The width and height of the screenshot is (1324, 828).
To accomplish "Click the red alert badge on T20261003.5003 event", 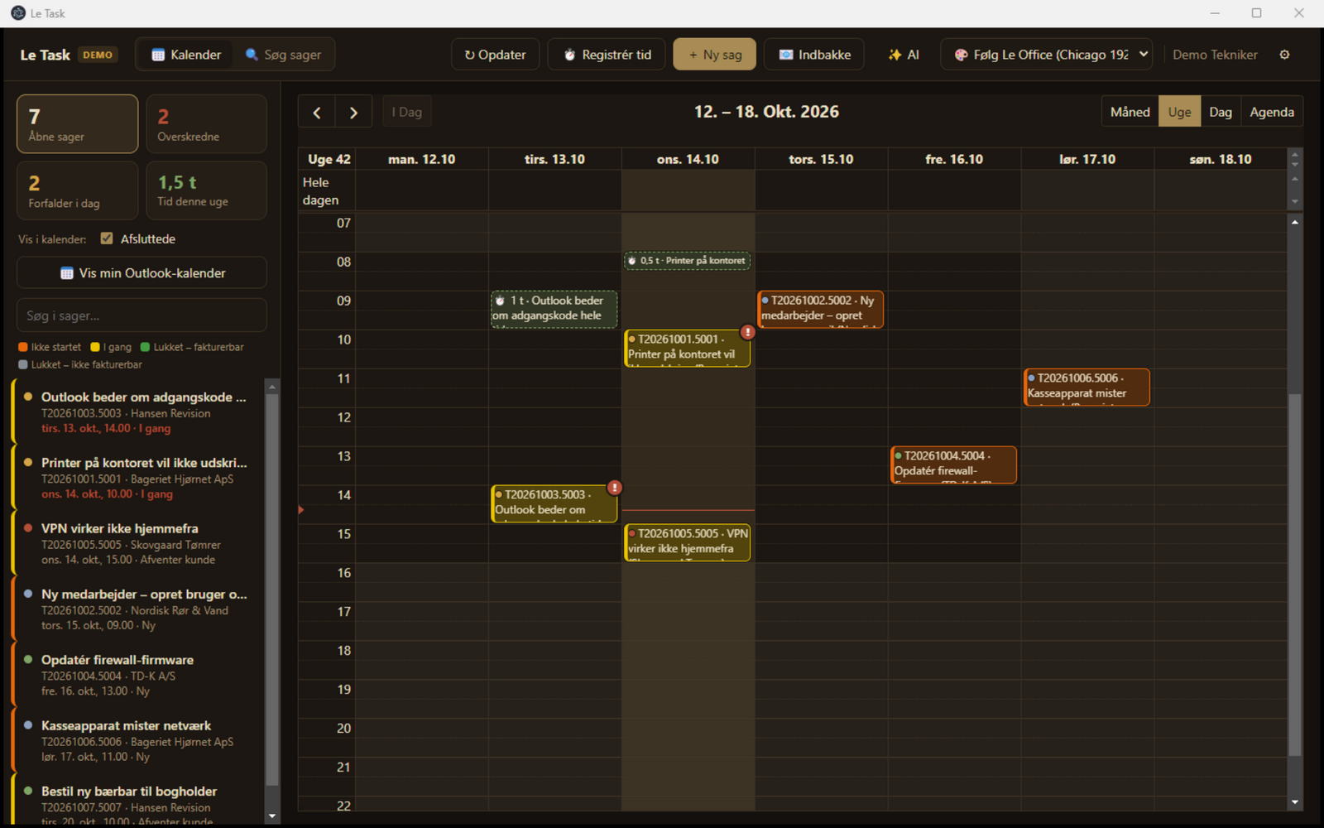I will coord(615,488).
